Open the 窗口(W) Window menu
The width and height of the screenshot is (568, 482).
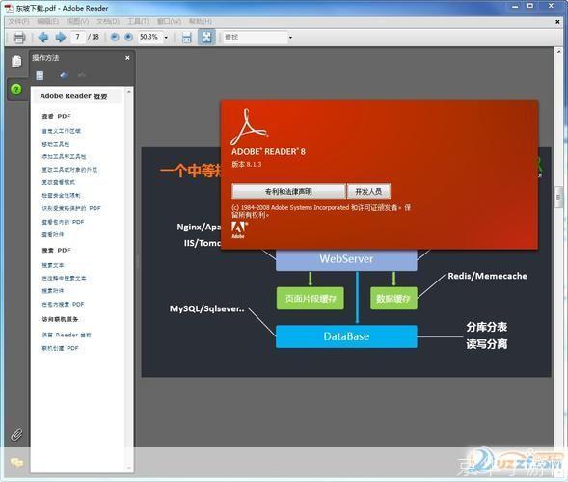click(169, 22)
